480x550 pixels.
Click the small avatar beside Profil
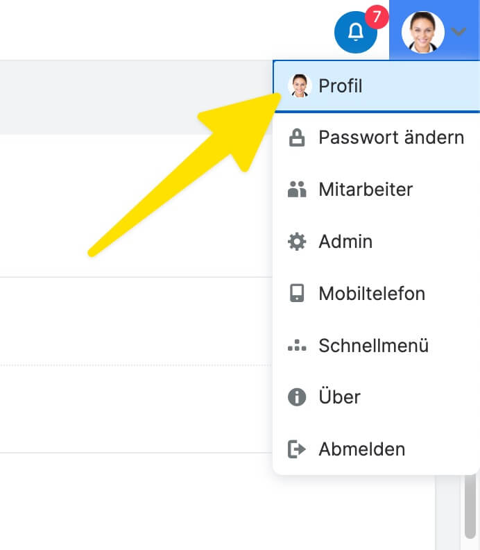(300, 86)
